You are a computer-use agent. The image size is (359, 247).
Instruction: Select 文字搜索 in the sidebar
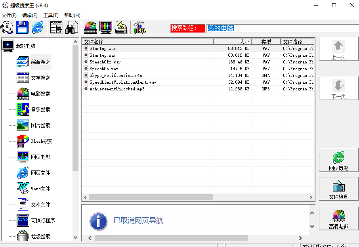pos(40,78)
